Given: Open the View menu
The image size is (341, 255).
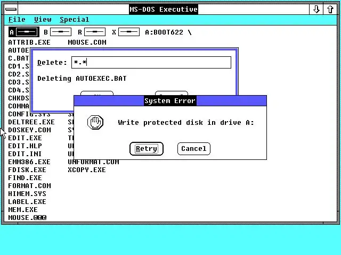Looking at the screenshot, I should point(43,20).
